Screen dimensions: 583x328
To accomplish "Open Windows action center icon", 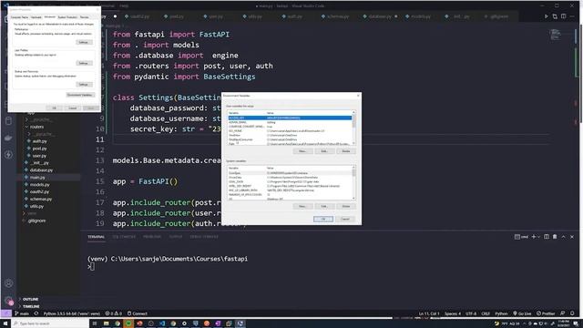I will (576, 323).
